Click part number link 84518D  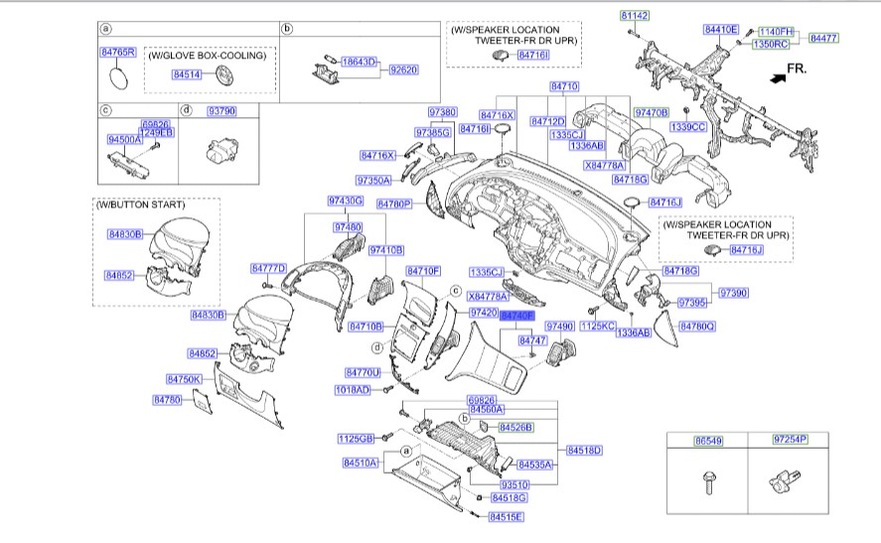pos(584,451)
